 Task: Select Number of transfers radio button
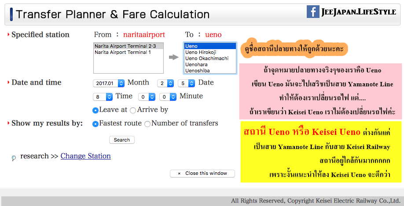147,124
